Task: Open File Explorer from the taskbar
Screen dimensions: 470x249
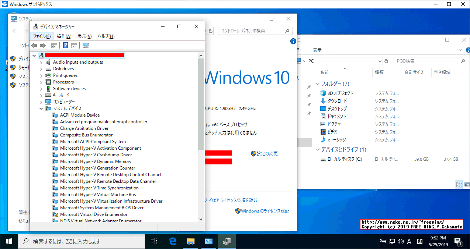Action: click(191, 242)
